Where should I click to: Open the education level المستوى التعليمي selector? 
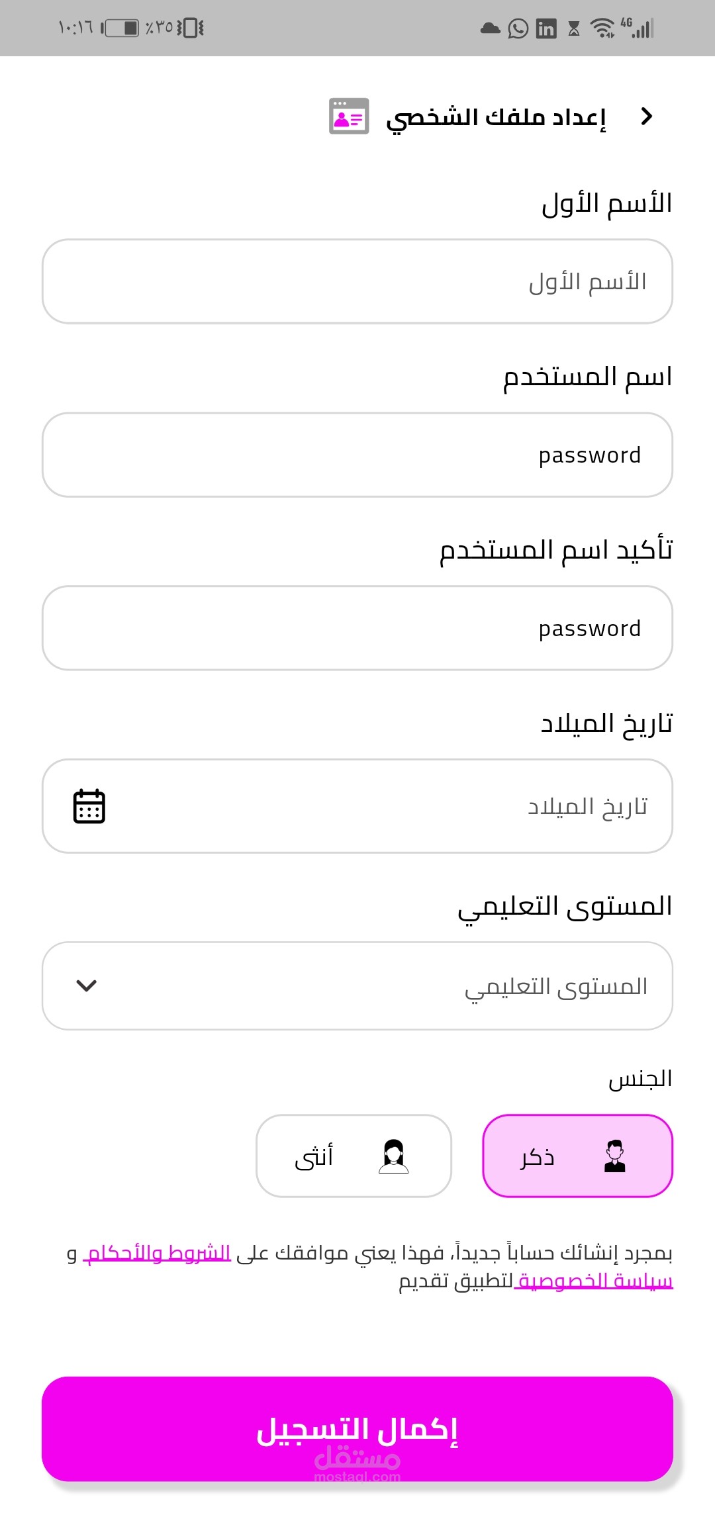358,986
